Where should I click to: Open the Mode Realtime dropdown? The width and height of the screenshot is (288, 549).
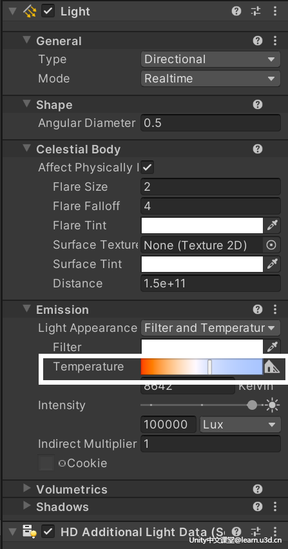210,79
